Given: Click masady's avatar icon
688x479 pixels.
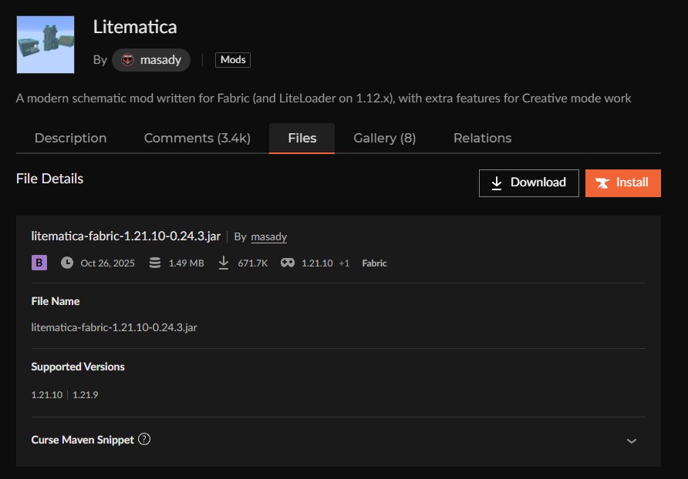Looking at the screenshot, I should point(127,60).
